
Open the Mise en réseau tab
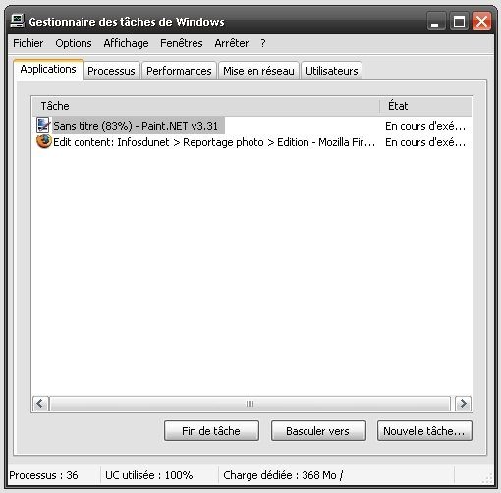pos(258,71)
